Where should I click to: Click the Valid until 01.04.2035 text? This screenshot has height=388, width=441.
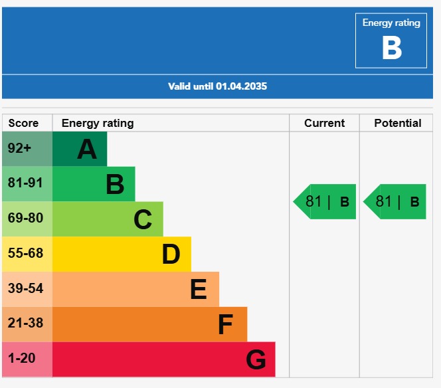[218, 86]
